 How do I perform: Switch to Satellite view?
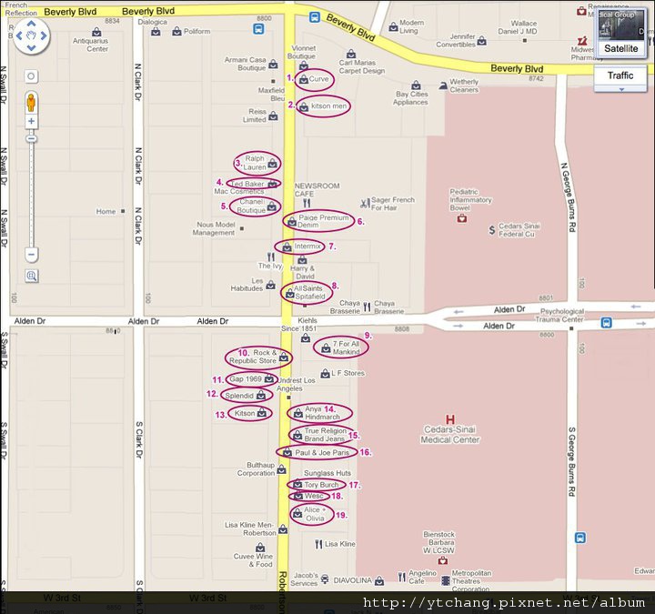coord(620,48)
